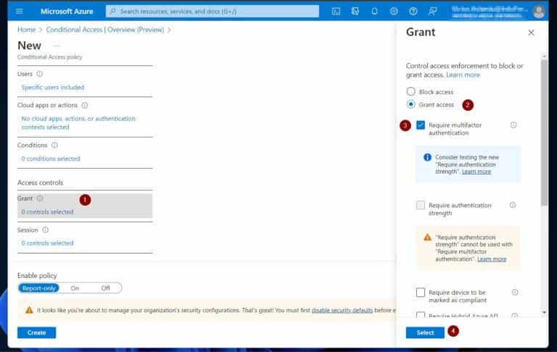Open the Help question mark icon
557x352 pixels.
click(413, 12)
